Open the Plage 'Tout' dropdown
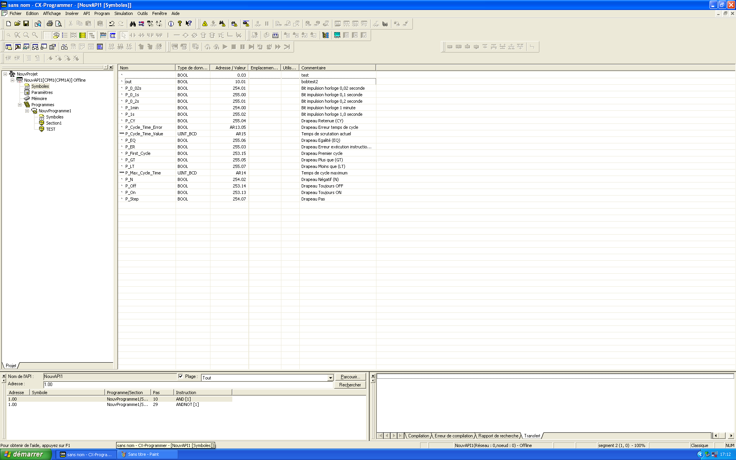736x460 pixels. [x=330, y=378]
